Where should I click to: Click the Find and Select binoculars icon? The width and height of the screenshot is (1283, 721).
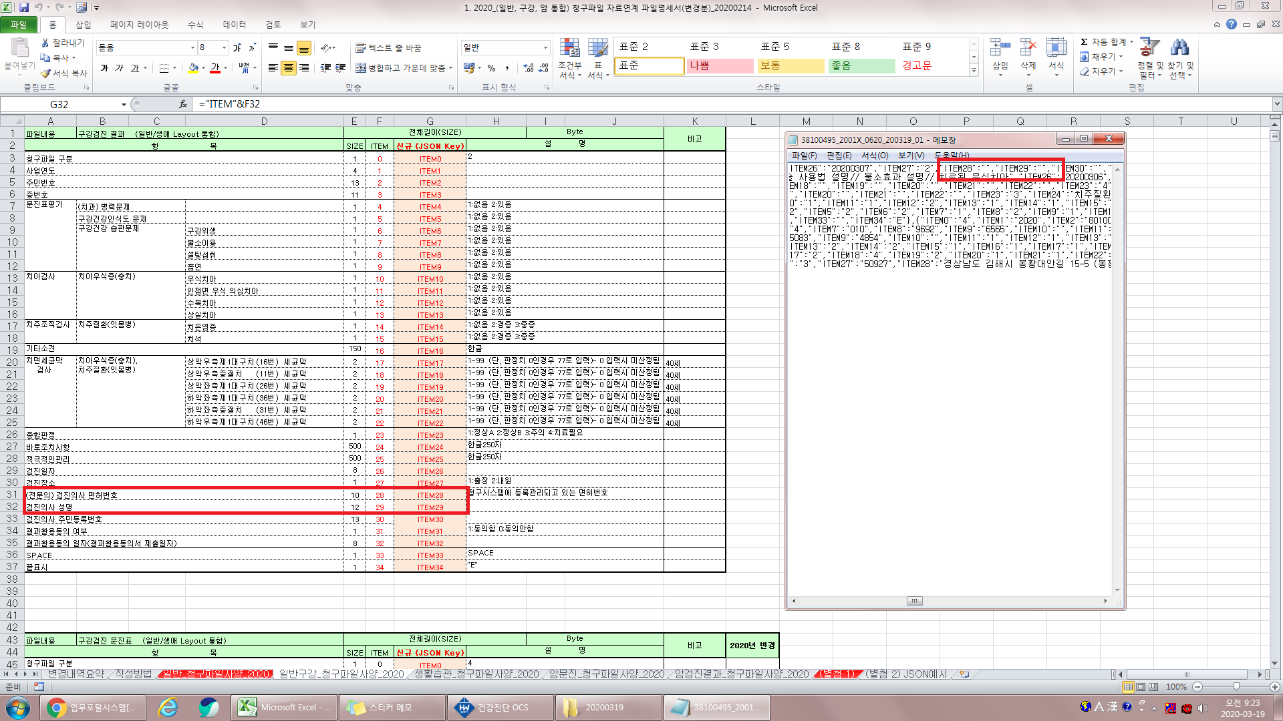[x=1180, y=58]
